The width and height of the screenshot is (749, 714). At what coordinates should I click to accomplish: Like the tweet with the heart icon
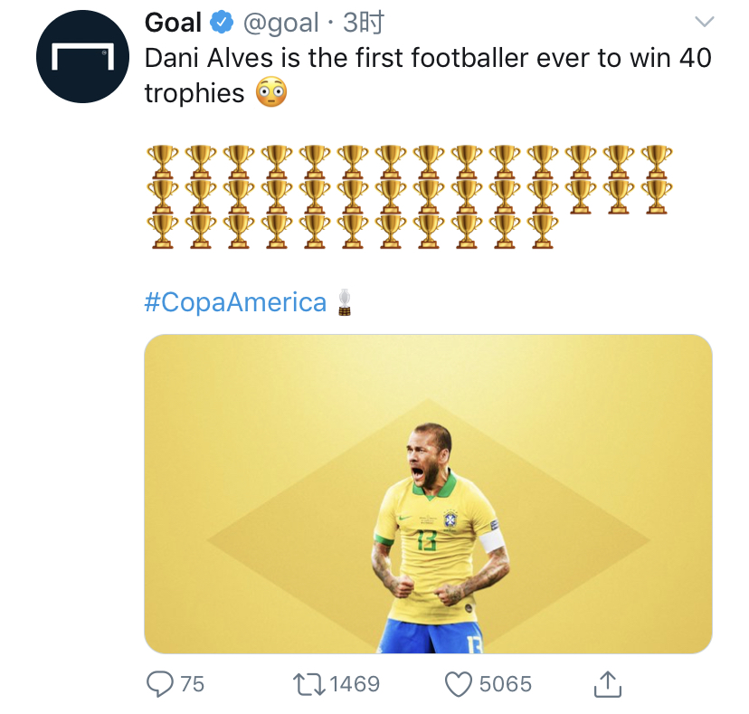pyautogui.click(x=460, y=683)
